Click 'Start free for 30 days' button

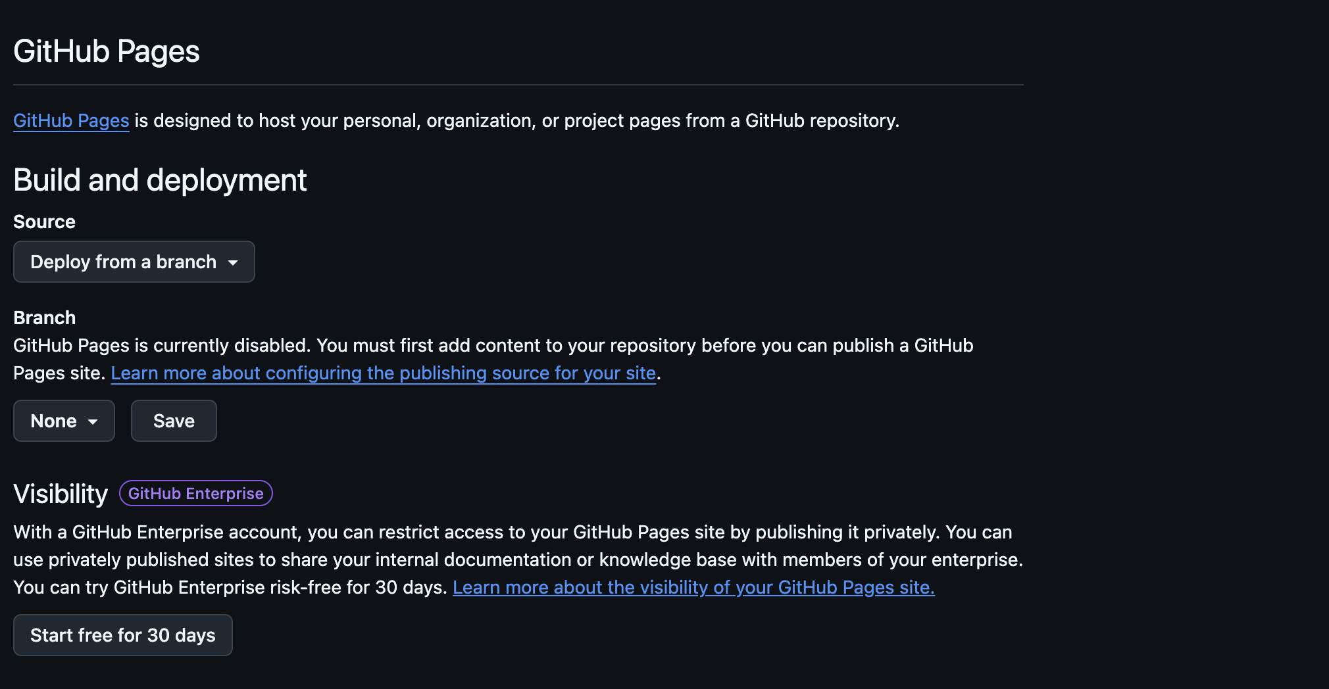pyautogui.click(x=123, y=635)
